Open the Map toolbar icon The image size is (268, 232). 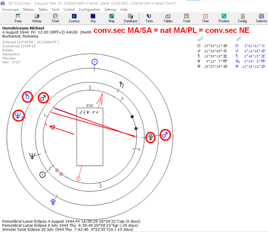[111, 18]
